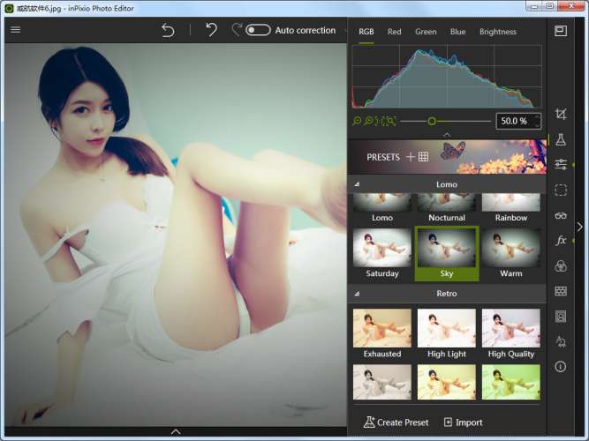
Task: Switch to the Brightness histogram tab
Action: tap(497, 32)
